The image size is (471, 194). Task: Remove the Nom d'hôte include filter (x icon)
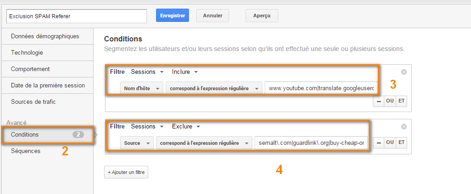[404, 72]
